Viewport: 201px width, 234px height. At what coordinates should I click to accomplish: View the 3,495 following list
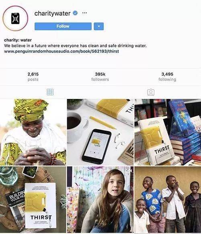pyautogui.click(x=167, y=77)
